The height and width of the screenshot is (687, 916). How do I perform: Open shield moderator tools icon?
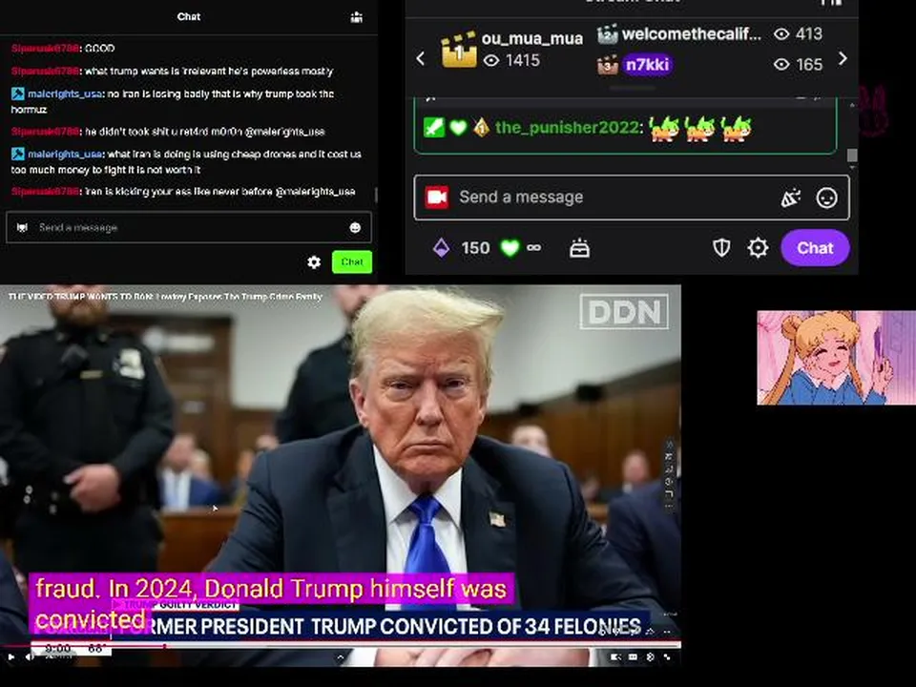721,248
